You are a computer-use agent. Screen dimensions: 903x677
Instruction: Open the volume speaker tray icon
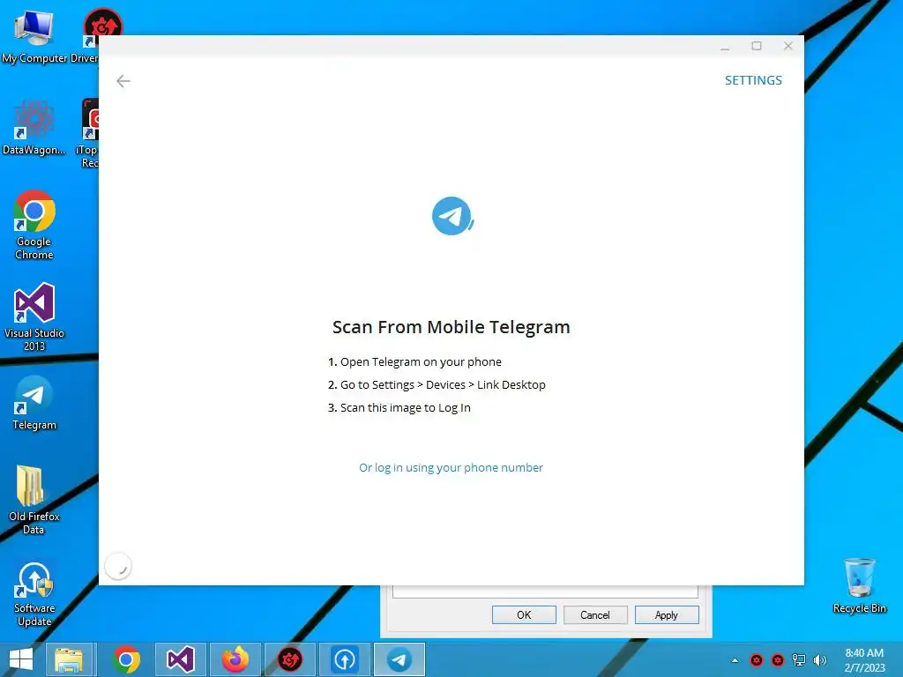(x=820, y=660)
